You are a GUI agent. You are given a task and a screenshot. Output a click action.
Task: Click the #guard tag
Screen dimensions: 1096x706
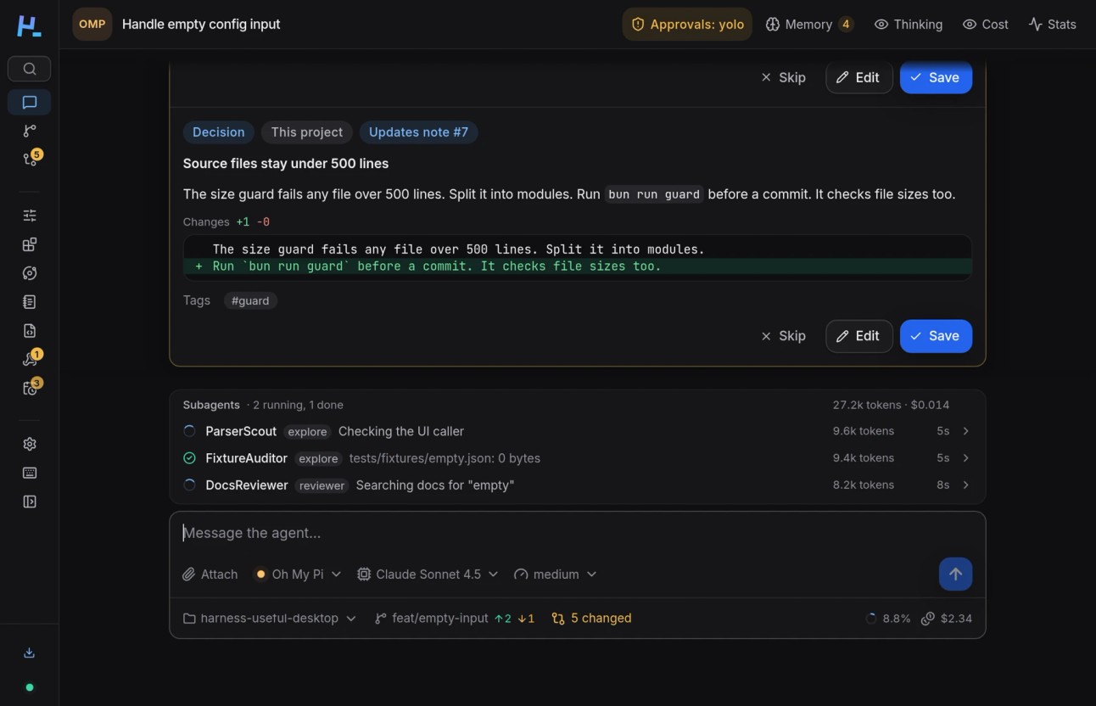(x=250, y=300)
